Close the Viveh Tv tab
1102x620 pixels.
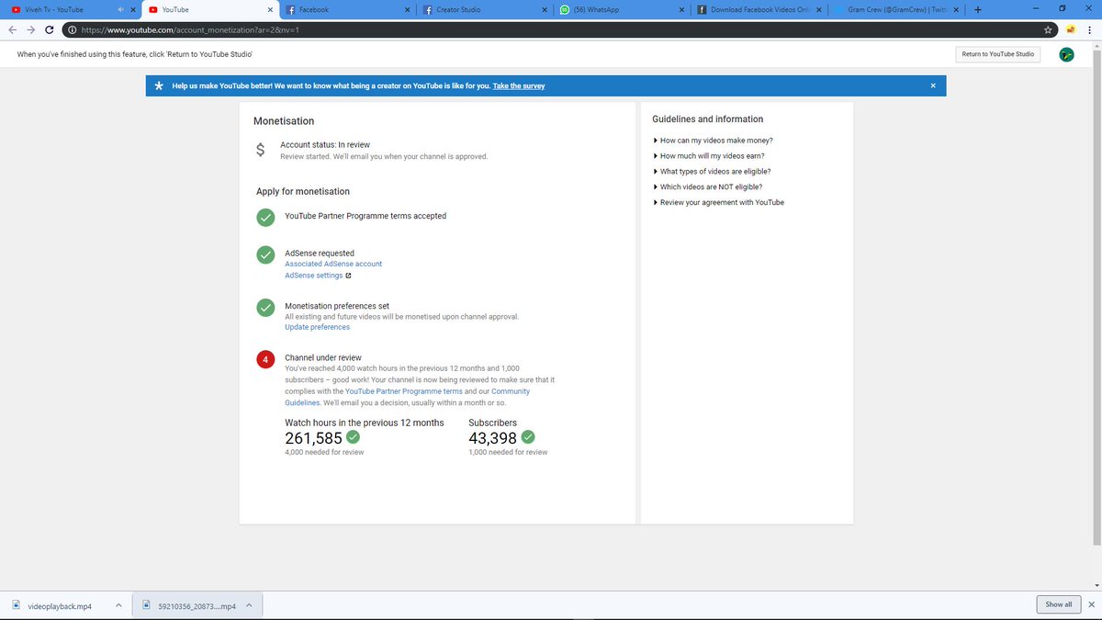click(x=131, y=9)
